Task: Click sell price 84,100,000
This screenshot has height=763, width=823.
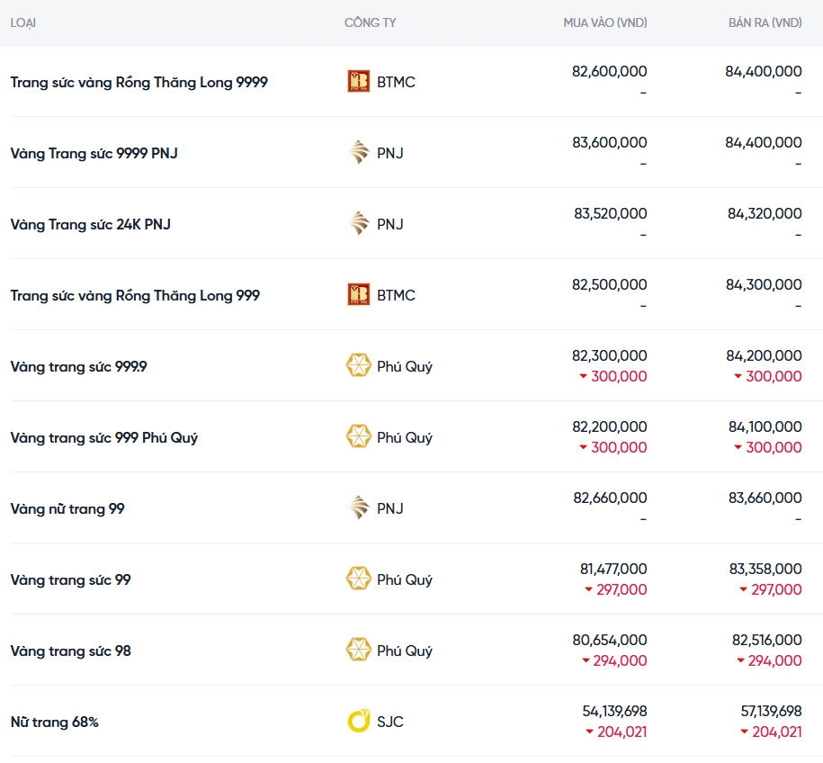Action: coord(765,426)
